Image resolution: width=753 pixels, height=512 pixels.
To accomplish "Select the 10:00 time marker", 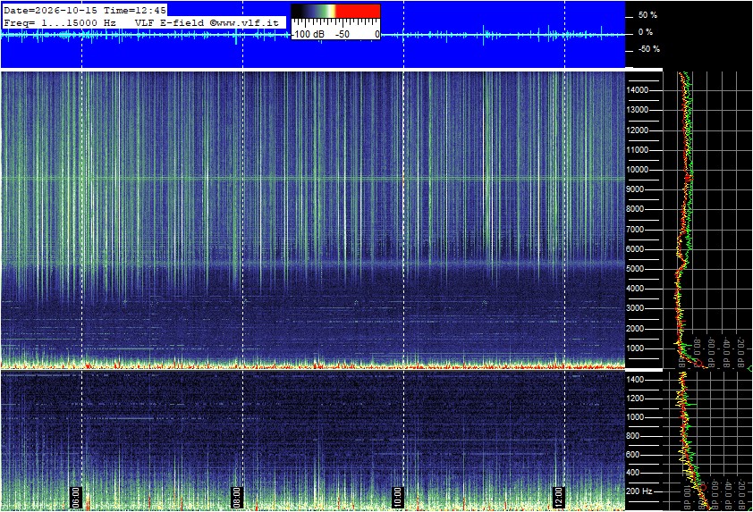I will (x=397, y=497).
